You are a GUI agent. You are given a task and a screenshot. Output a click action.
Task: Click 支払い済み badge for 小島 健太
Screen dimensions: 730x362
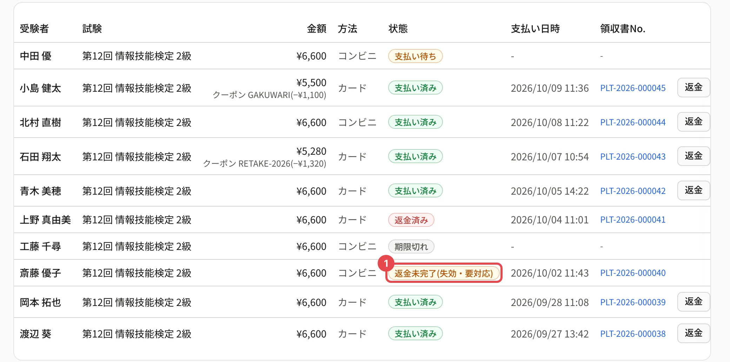pos(415,88)
